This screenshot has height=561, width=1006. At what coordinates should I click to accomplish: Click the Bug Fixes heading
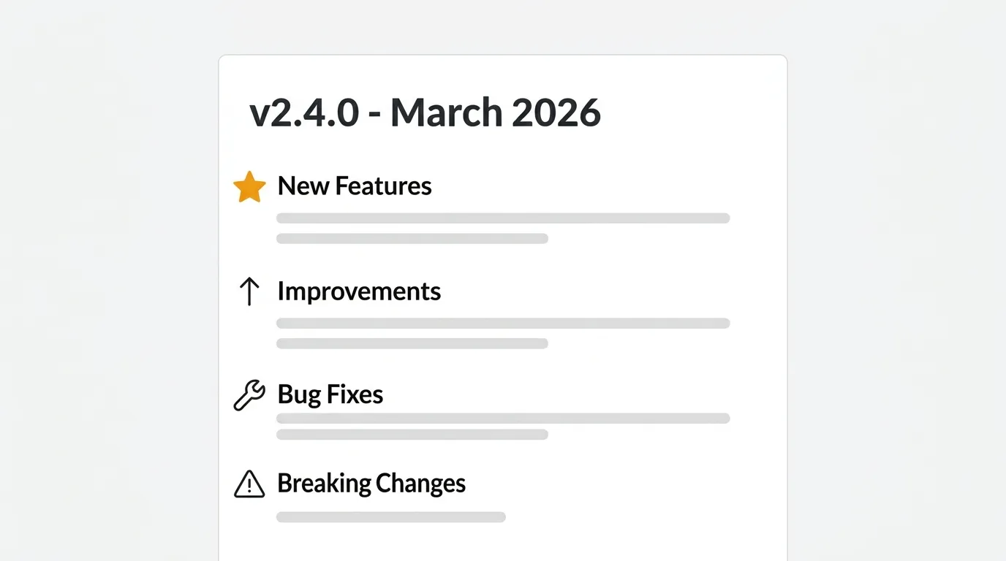point(330,394)
